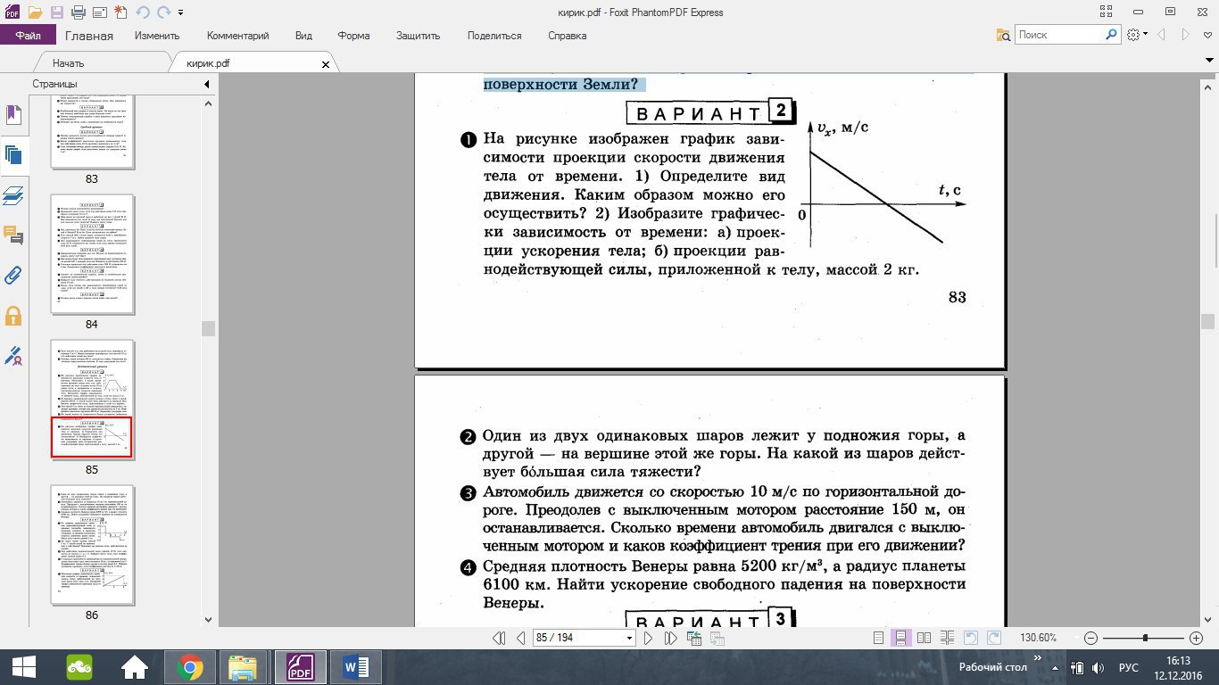The image size is (1219, 685).
Task: Click the magnifier icon in search box
Action: 1112,35
